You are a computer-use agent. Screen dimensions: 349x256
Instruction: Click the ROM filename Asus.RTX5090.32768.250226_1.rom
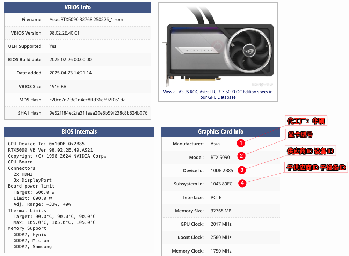86,20
